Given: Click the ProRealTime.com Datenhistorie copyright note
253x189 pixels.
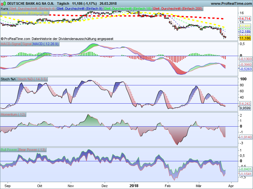Looking at the screenshot, I should point(57,39).
